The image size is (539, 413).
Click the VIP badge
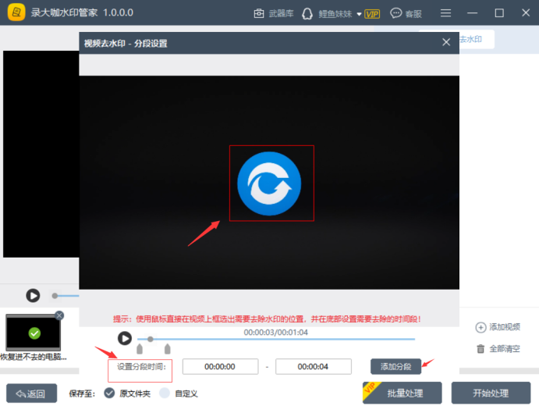coord(372,14)
